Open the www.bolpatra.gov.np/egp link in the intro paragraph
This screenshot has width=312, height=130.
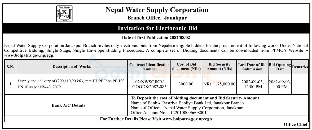[29, 55]
